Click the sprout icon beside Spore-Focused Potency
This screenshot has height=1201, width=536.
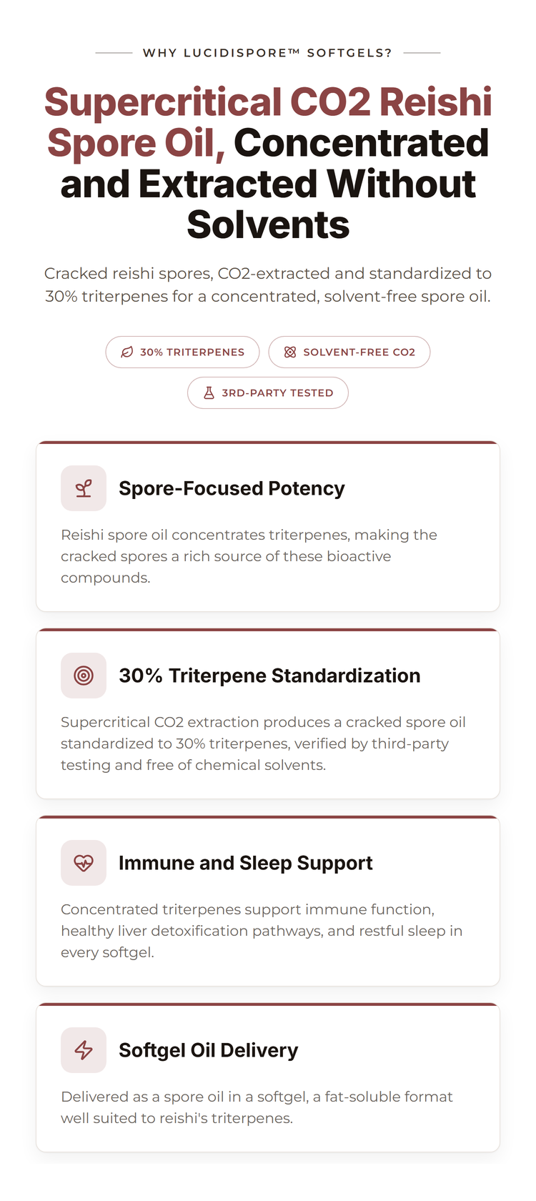point(84,488)
